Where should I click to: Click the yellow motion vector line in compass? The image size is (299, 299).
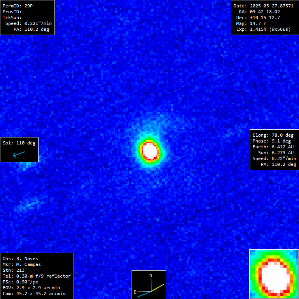pos(158,288)
